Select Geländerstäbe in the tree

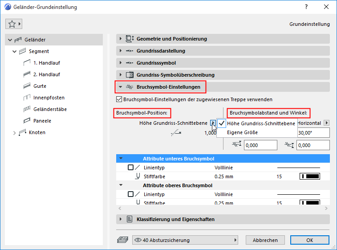click(x=49, y=109)
